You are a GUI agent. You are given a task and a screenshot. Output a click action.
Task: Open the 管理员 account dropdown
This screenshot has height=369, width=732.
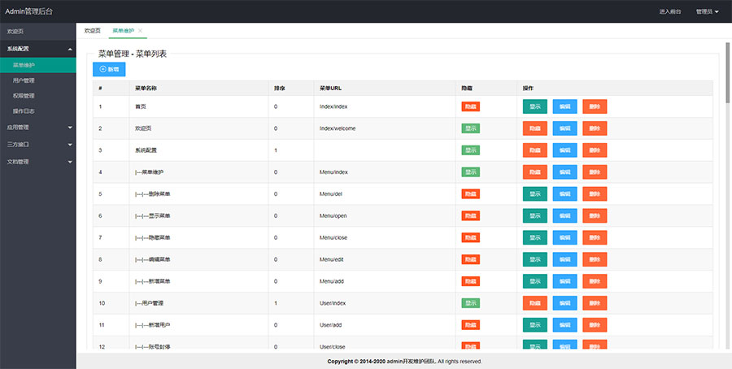coord(707,11)
